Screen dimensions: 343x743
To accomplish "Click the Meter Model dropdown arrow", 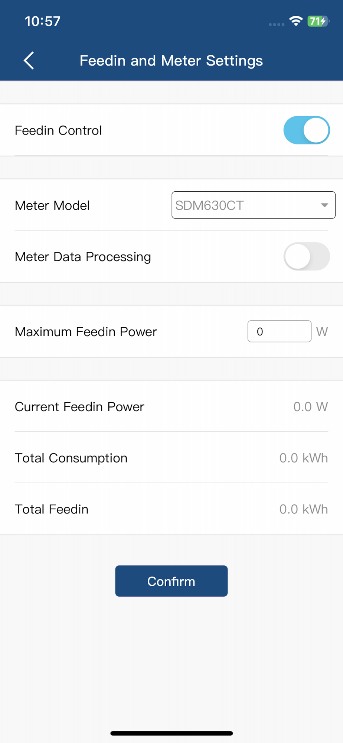I will (324, 205).
